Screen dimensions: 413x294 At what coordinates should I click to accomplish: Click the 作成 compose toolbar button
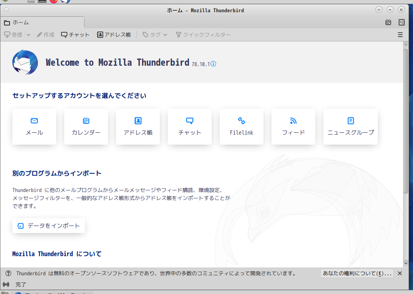click(x=45, y=35)
